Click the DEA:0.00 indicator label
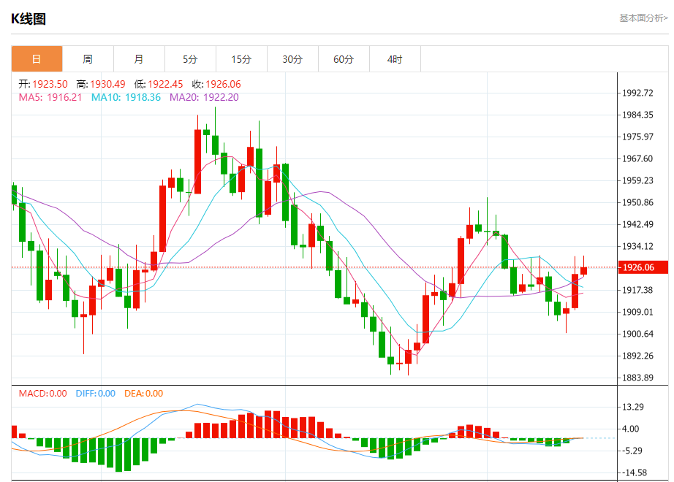This screenshot has height=482, width=674. click(143, 394)
